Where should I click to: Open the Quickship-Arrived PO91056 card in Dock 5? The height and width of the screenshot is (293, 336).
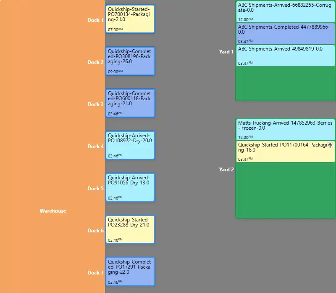tap(130, 187)
